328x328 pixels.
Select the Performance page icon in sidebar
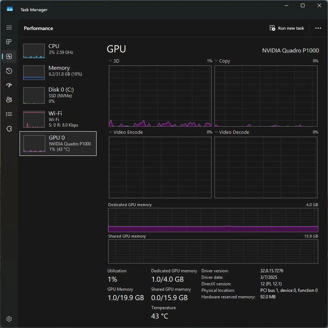[9, 56]
